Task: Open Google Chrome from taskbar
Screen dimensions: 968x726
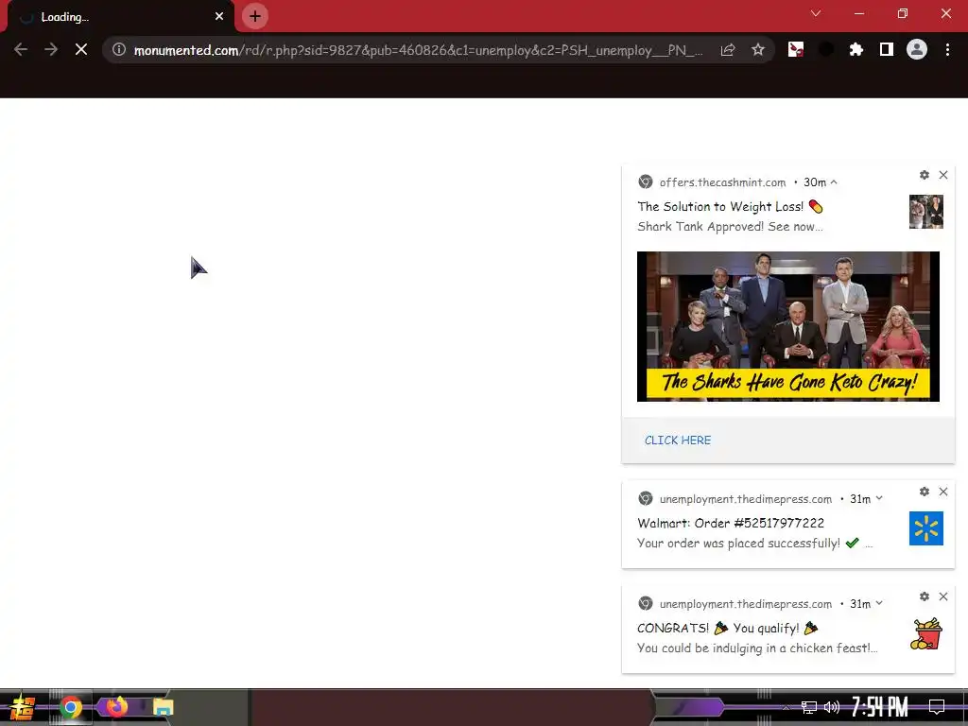Action: (x=70, y=707)
